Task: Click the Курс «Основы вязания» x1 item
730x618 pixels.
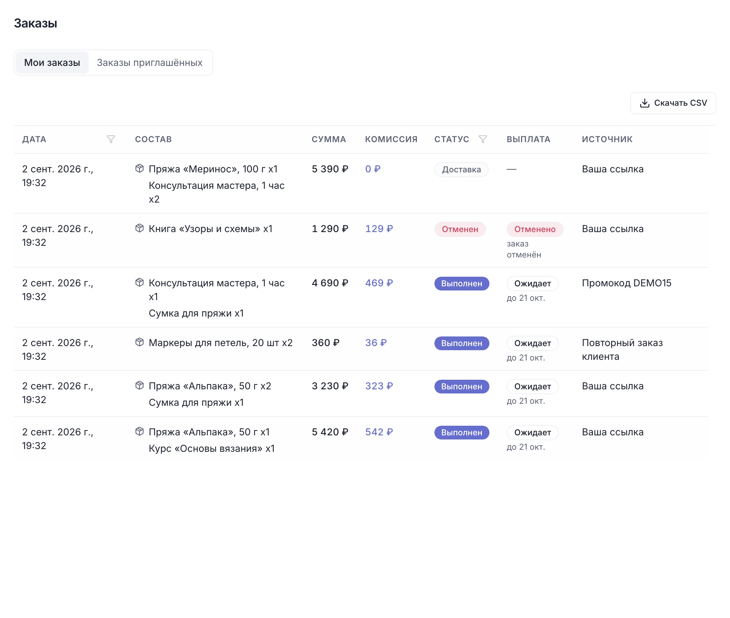Action: click(x=211, y=449)
